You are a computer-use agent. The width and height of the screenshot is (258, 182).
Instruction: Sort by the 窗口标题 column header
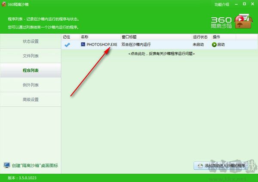pyautogui.click(x=156, y=37)
